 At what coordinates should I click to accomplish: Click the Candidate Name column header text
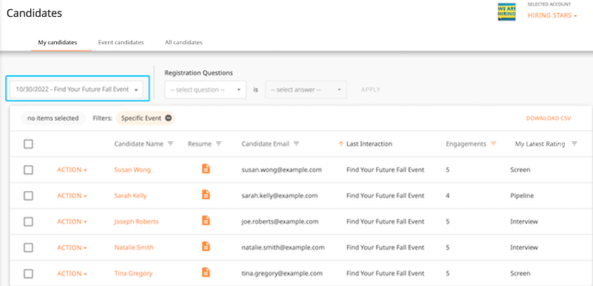pyautogui.click(x=139, y=144)
